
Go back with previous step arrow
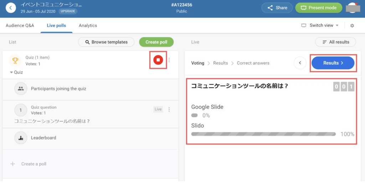click(x=300, y=63)
